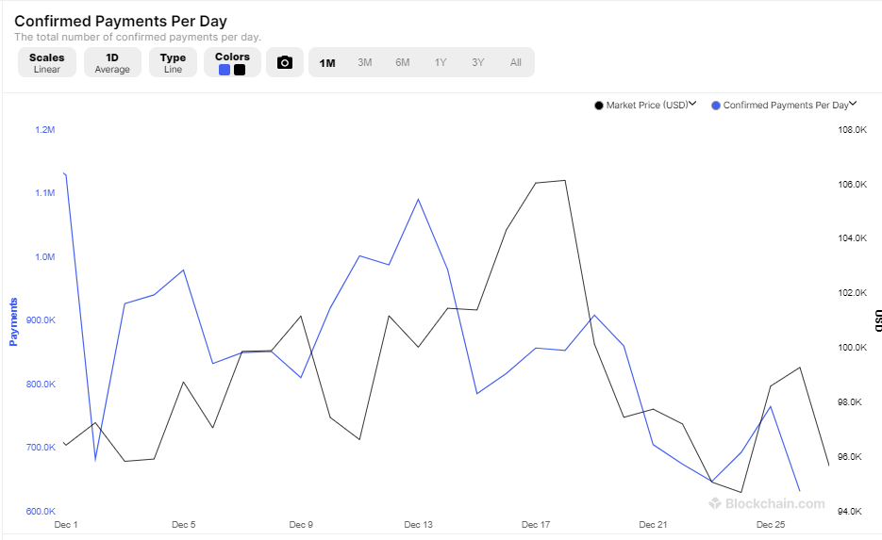Image resolution: width=882 pixels, height=540 pixels.
Task: Click the camera screenshot icon
Action: pos(285,63)
